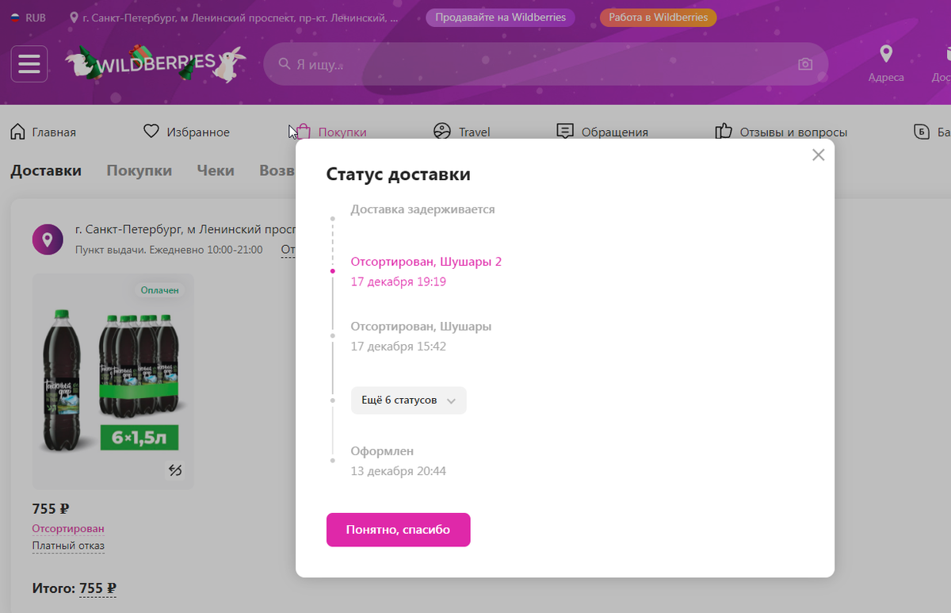Click the camera photo-search icon
Image resolution: width=951 pixels, height=613 pixels.
click(x=805, y=64)
